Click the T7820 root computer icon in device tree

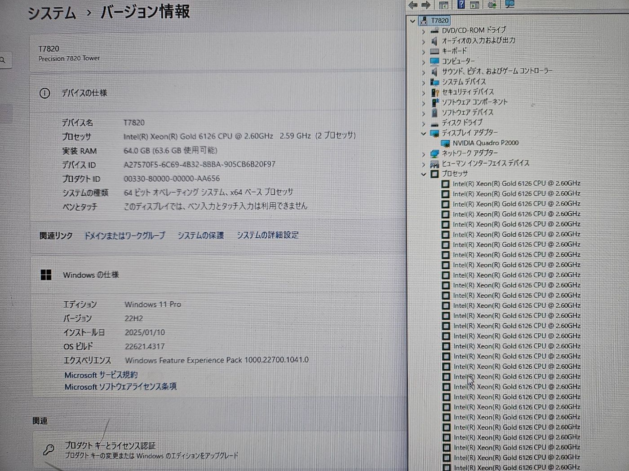point(423,21)
